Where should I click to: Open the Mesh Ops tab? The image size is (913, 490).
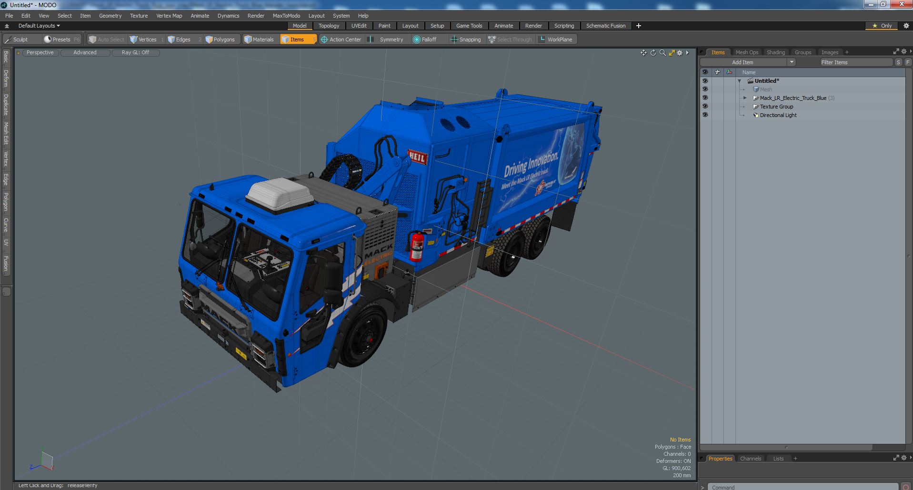747,52
